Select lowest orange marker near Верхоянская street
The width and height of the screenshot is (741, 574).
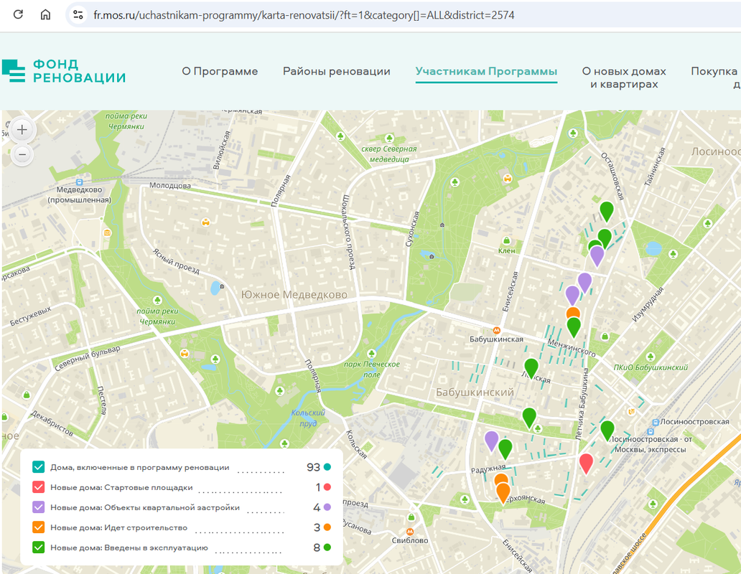[x=503, y=492]
